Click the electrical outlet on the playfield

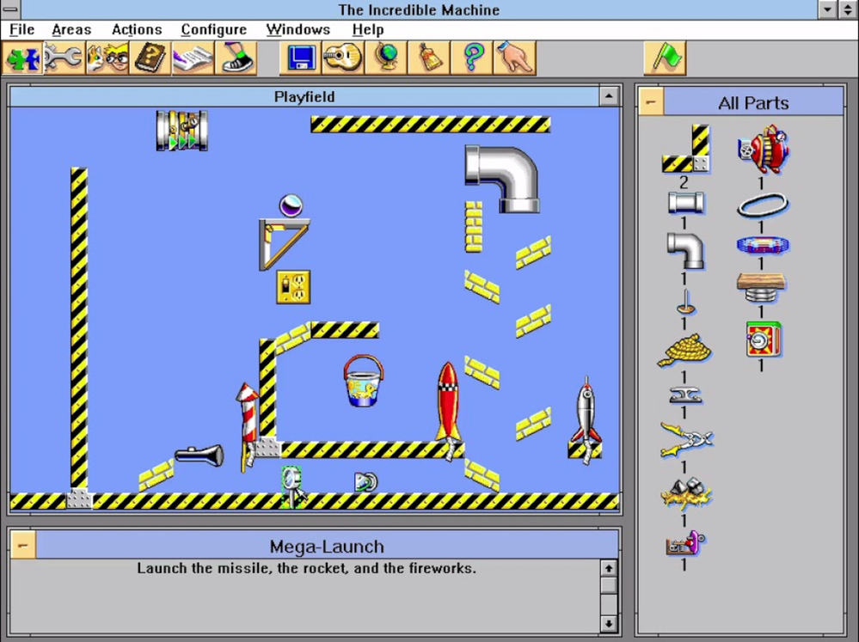tap(293, 287)
